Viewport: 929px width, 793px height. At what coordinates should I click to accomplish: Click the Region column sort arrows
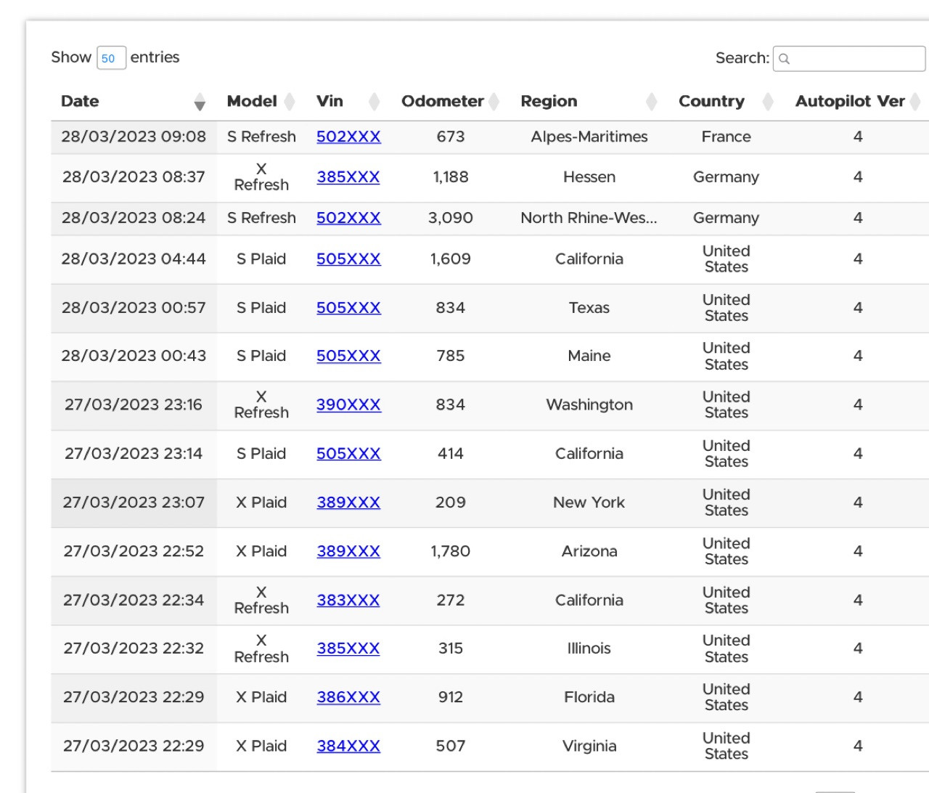coord(652,102)
